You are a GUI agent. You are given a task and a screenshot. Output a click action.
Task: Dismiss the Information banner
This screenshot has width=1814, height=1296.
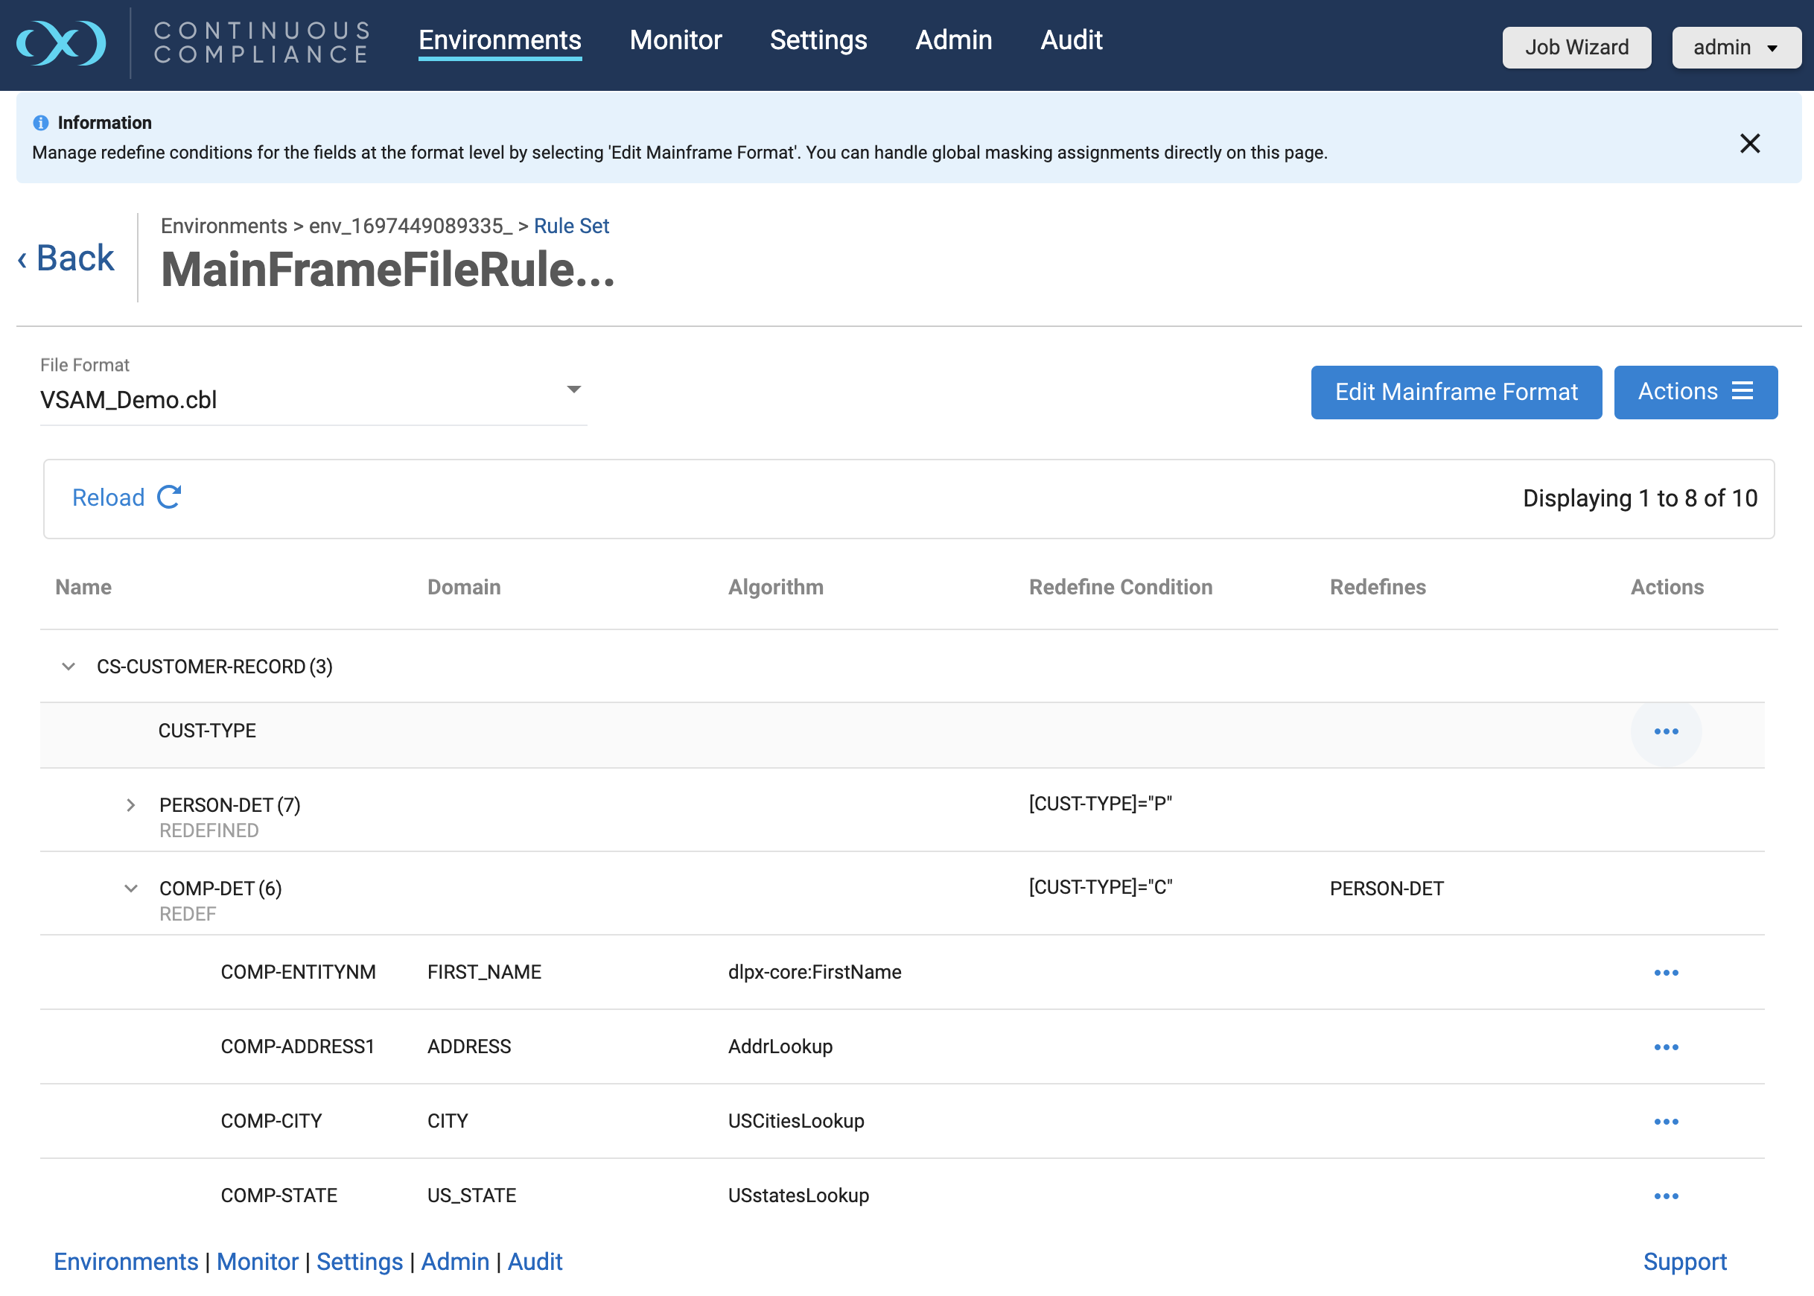[1749, 144]
